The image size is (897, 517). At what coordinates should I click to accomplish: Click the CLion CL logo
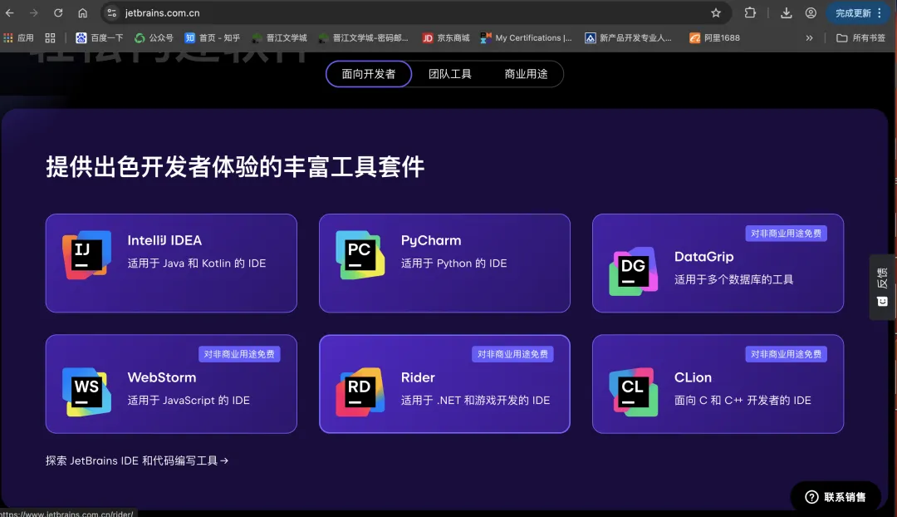[633, 391]
